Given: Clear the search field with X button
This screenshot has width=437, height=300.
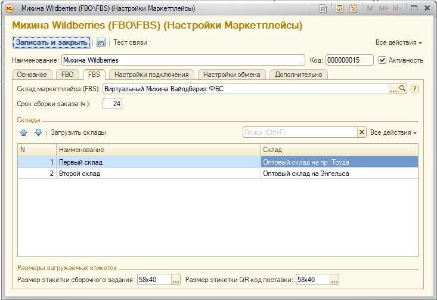Looking at the screenshot, I should (x=362, y=132).
